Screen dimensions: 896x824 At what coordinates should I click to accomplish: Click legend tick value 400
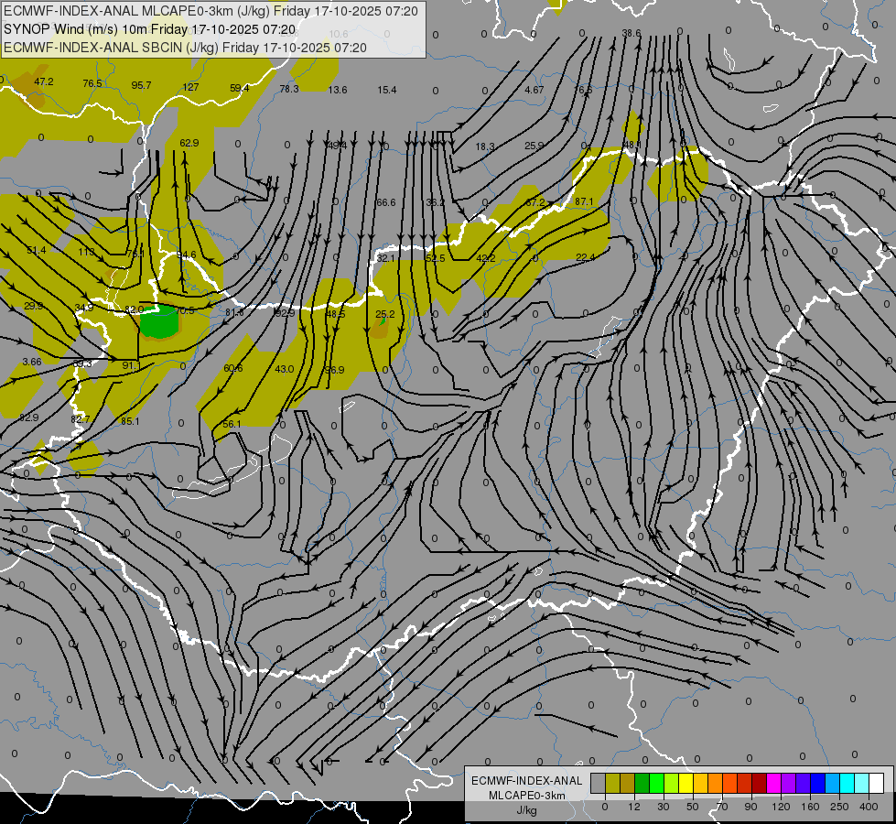coord(868,807)
